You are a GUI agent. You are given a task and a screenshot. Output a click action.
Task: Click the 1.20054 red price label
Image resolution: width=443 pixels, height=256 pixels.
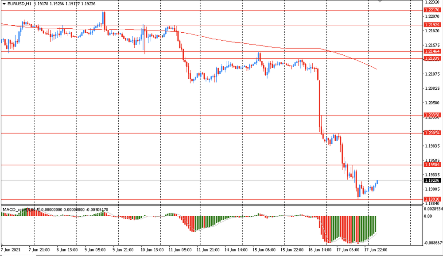(431, 133)
